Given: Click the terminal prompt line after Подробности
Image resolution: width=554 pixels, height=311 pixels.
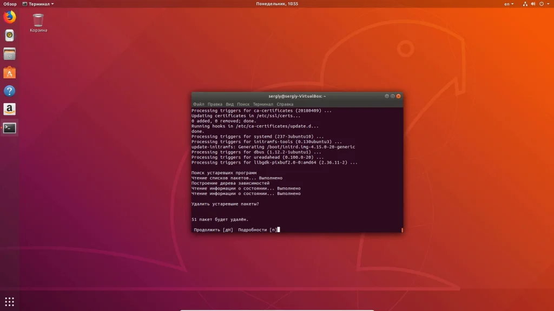Looking at the screenshot, I should point(279,230).
